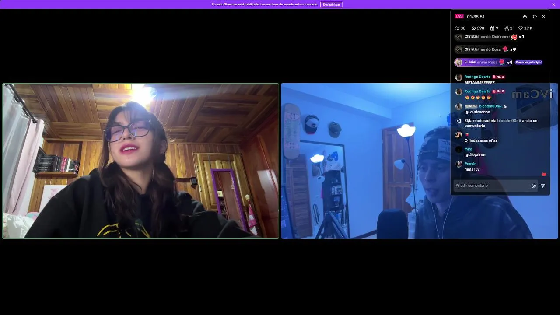The height and width of the screenshot is (315, 560).
Task: Select the right guest video feed
Action: click(x=419, y=161)
